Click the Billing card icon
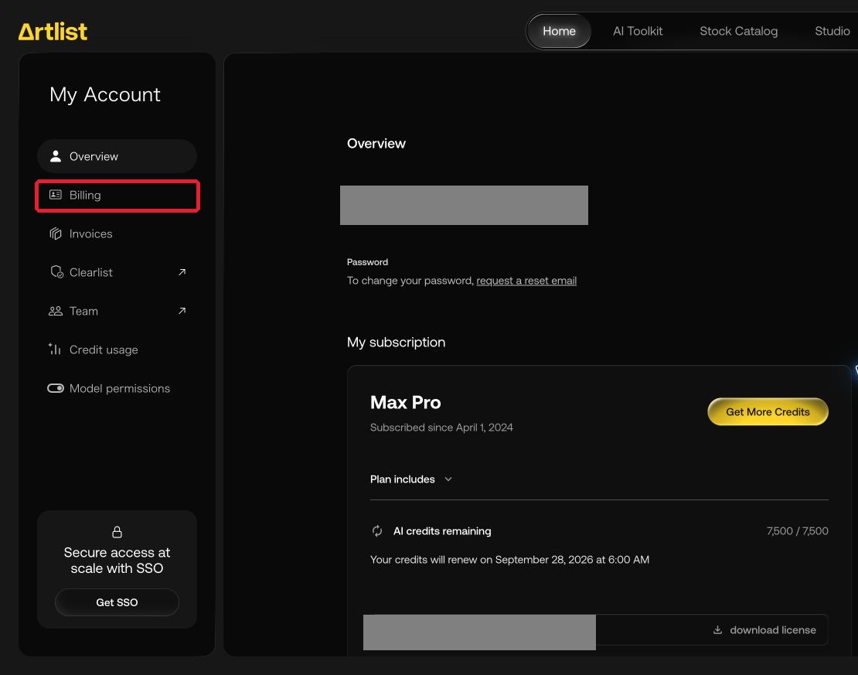Screen dimensions: 858x675 [55, 195]
